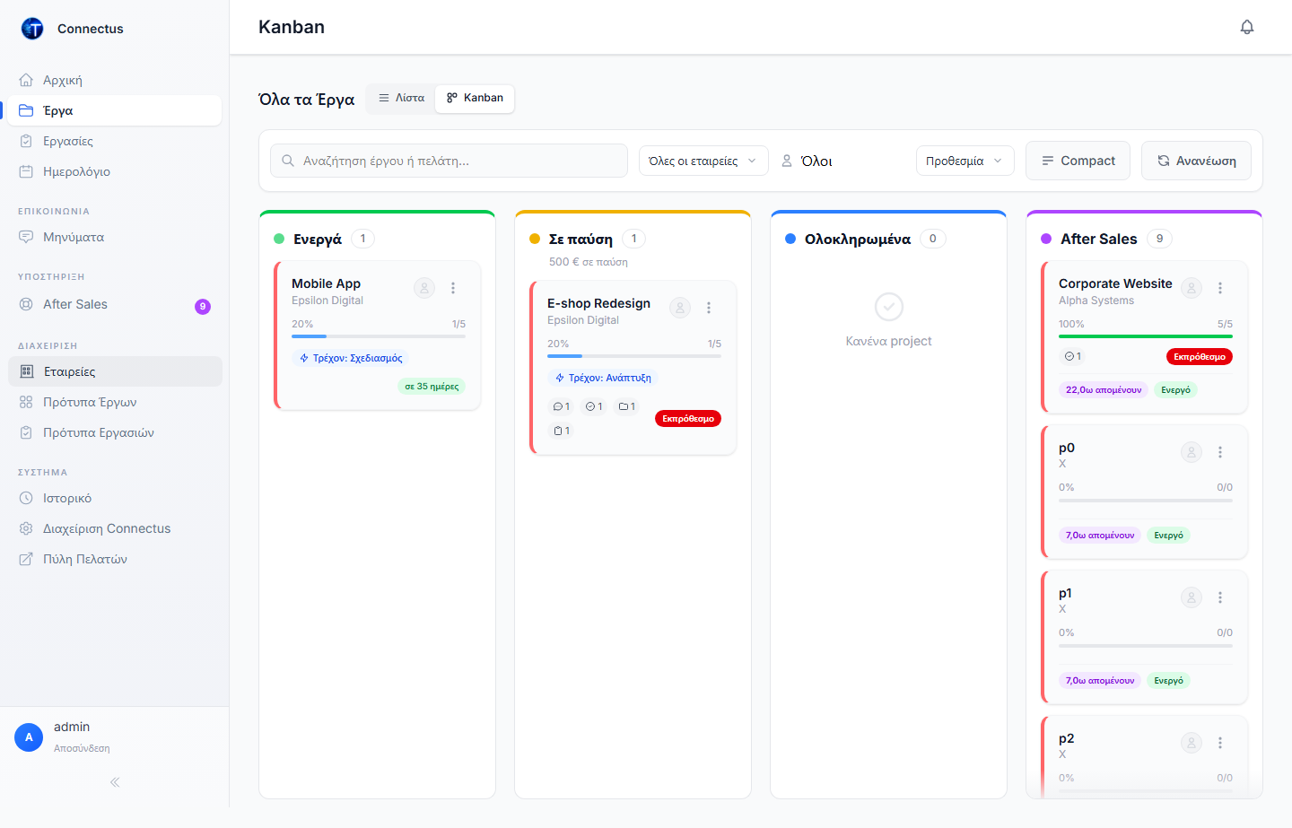
Task: Toggle Compact view mode
Action: 1078,161
